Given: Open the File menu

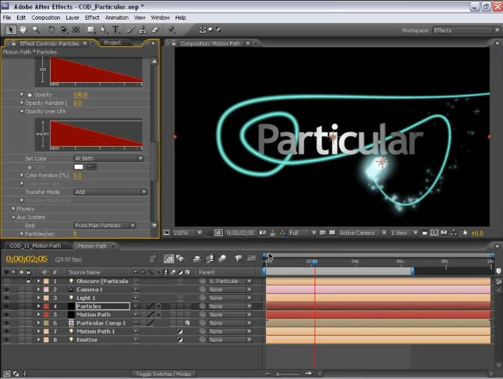Looking at the screenshot, I should click(x=7, y=18).
